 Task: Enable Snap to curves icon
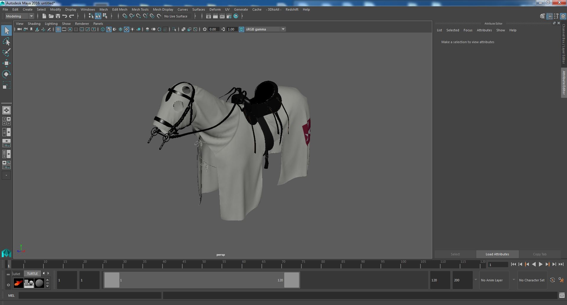132,16
